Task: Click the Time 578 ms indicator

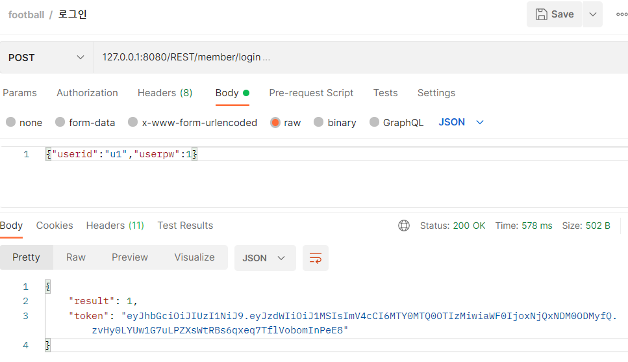Action: 523,226
